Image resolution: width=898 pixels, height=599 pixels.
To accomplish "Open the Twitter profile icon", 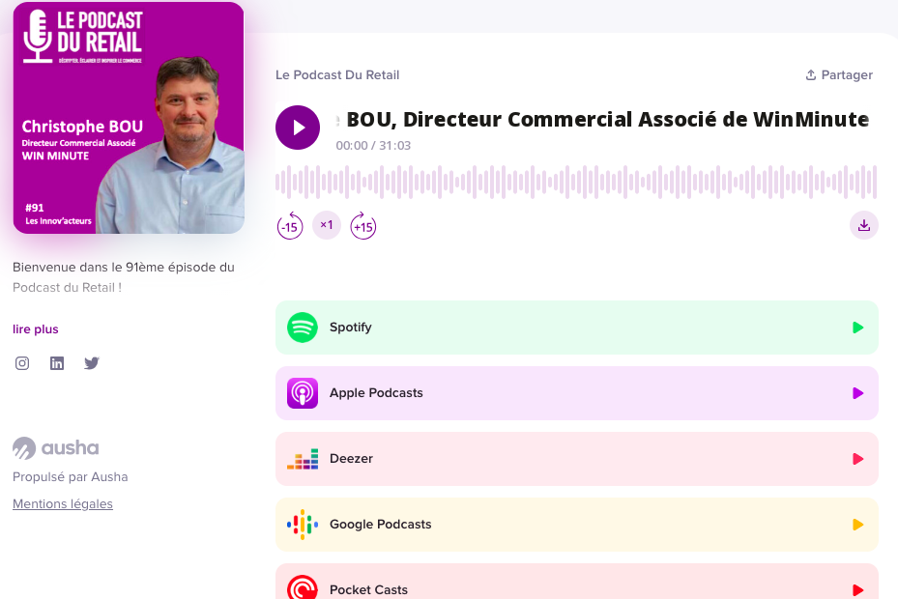I will [x=92, y=363].
